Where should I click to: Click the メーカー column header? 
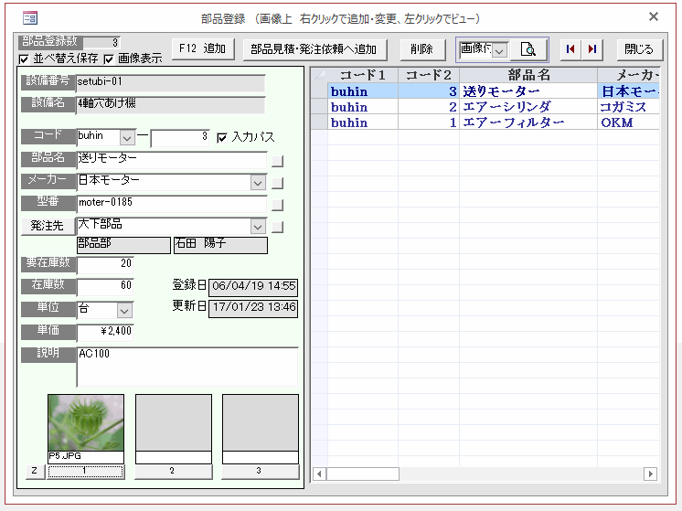628,75
